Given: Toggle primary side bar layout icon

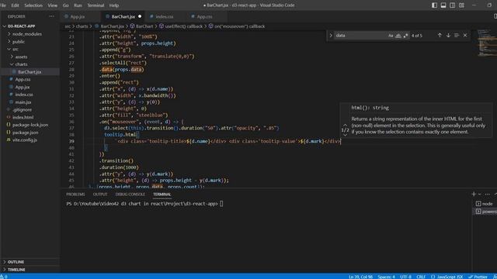Looking at the screenshot, I should (x=434, y=5).
